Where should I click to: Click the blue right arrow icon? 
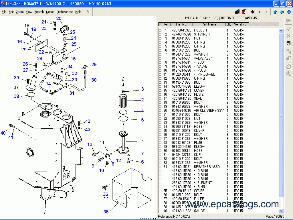(289, 12)
